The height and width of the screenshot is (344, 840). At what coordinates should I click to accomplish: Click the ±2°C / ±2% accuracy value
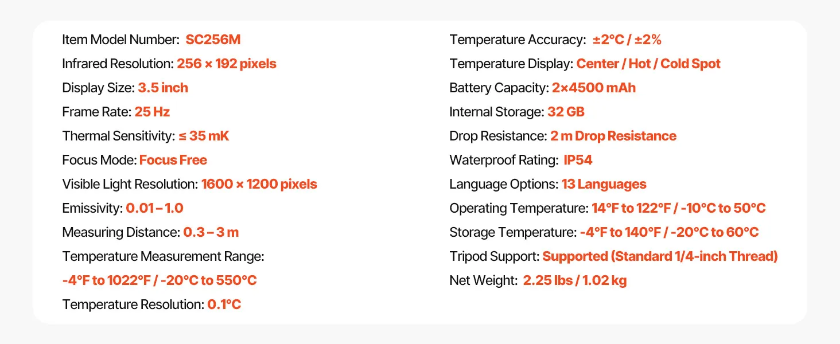coord(627,40)
